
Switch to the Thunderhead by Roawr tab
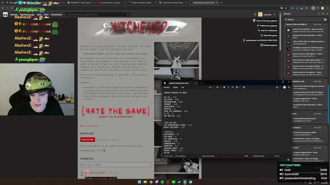pyautogui.click(x=173, y=3)
